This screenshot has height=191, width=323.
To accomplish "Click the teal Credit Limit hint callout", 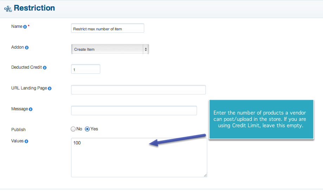I will click(261, 119).
